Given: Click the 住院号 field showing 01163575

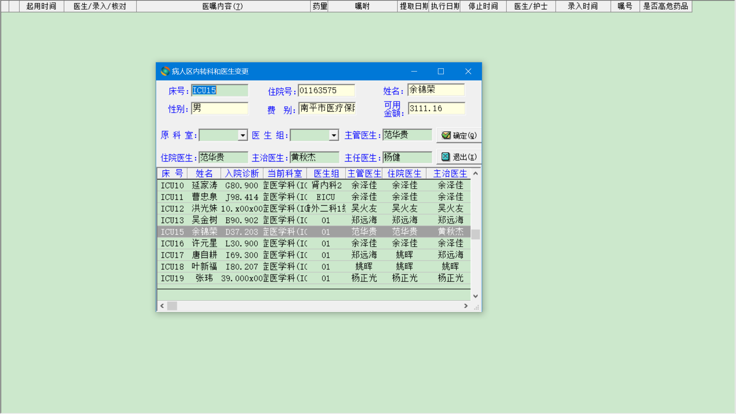Looking at the screenshot, I should [326, 90].
